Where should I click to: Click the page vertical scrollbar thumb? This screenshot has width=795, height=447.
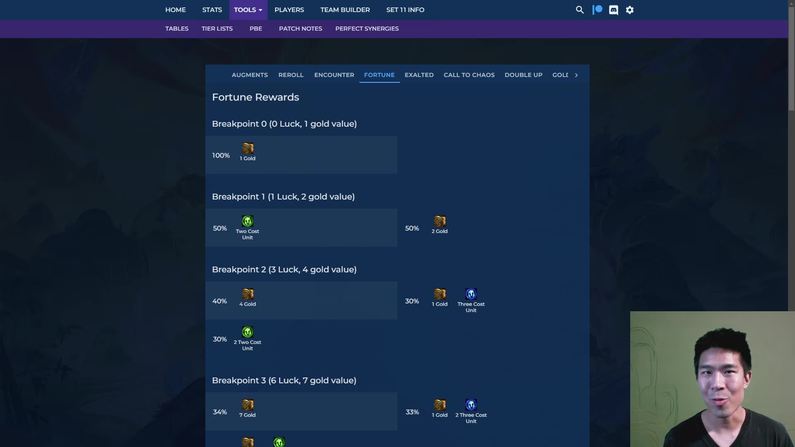click(791, 58)
